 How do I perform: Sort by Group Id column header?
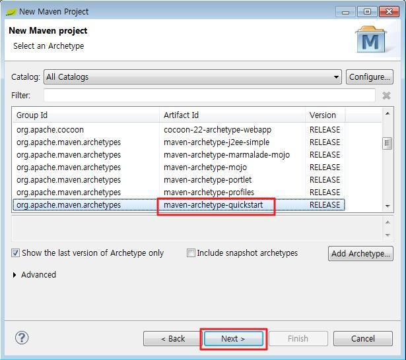tap(85, 115)
